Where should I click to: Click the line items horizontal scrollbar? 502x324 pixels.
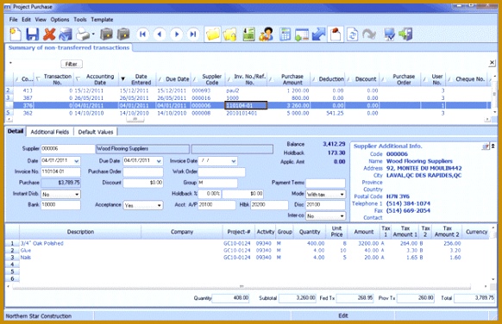tap(242, 287)
